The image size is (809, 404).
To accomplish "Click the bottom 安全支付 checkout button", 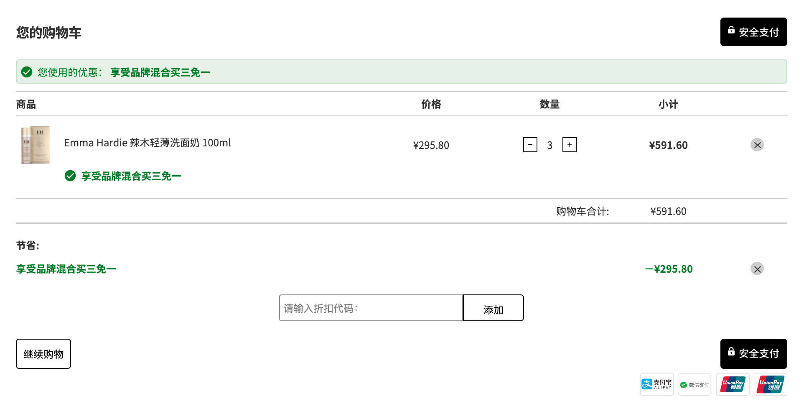I will (753, 353).
